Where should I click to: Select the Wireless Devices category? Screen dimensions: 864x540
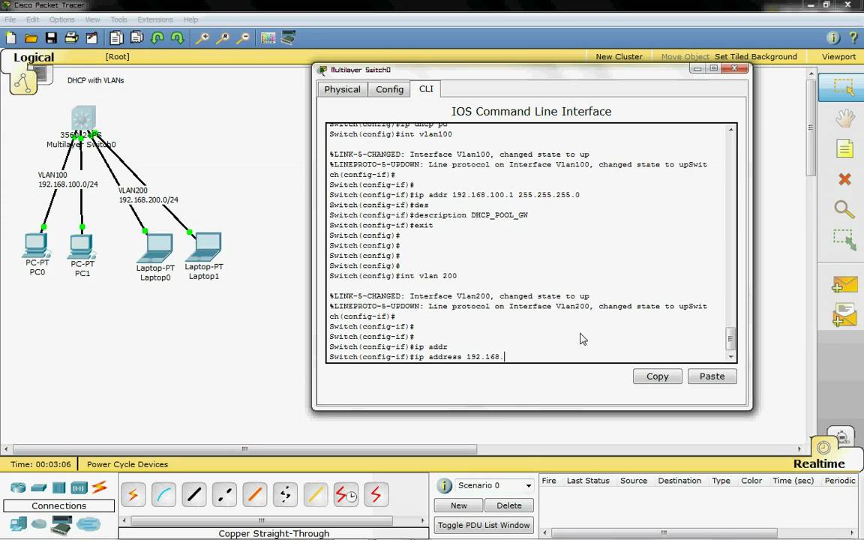point(79,487)
